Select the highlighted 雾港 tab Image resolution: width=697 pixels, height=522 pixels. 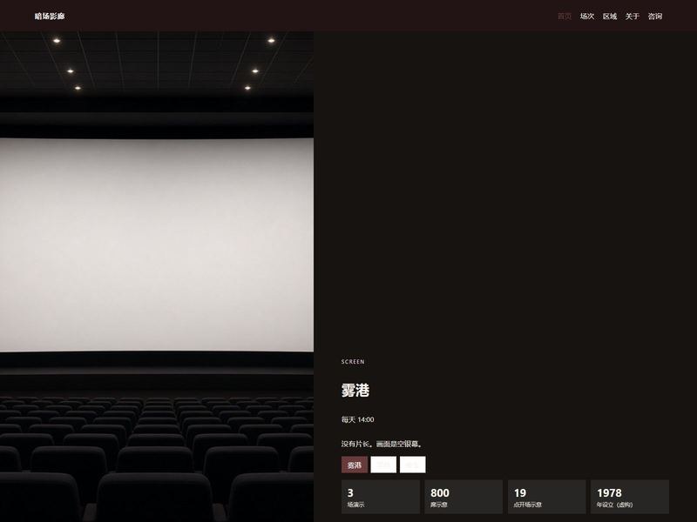(x=355, y=465)
